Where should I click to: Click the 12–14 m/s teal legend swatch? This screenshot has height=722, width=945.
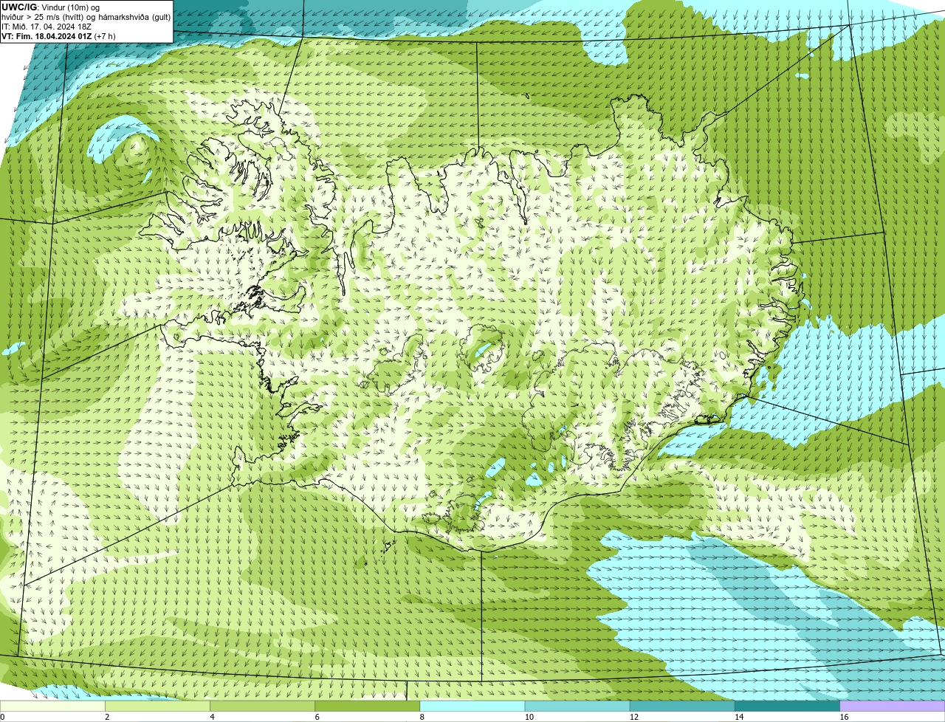click(682, 706)
